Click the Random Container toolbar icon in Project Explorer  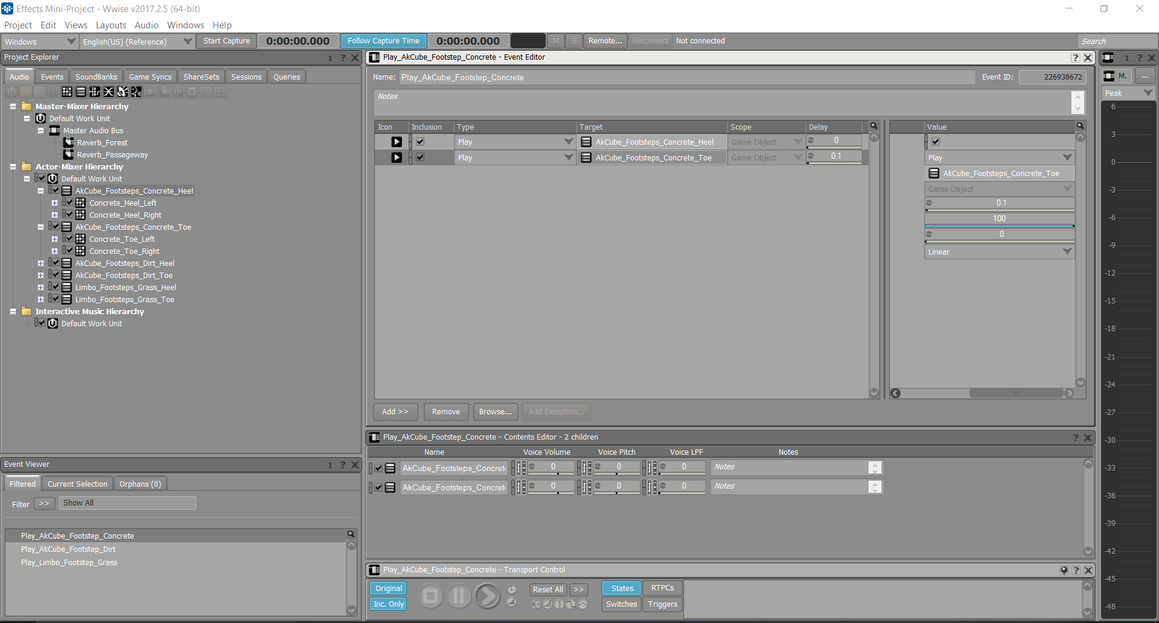[x=67, y=92]
